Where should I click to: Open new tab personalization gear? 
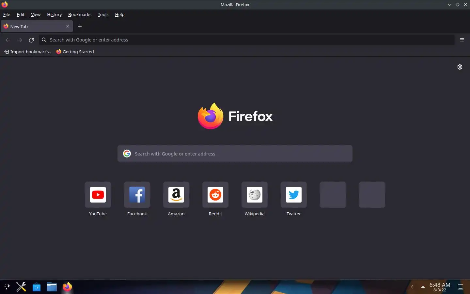460,67
